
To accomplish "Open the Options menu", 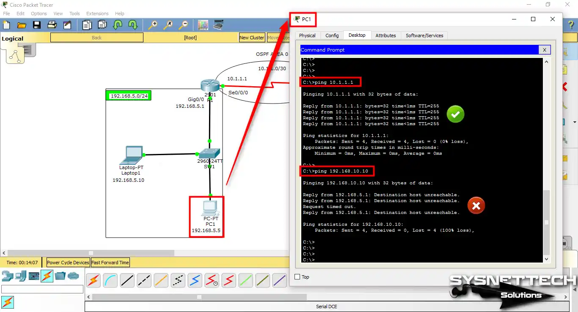I will tap(39, 14).
